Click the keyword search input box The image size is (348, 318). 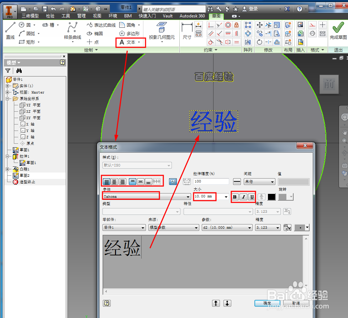pyautogui.click(x=174, y=9)
